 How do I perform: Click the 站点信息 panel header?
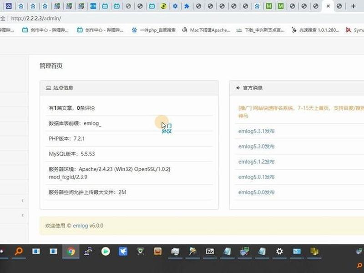(129, 88)
